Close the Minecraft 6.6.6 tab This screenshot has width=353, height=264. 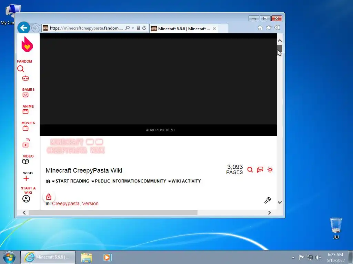pos(214,29)
